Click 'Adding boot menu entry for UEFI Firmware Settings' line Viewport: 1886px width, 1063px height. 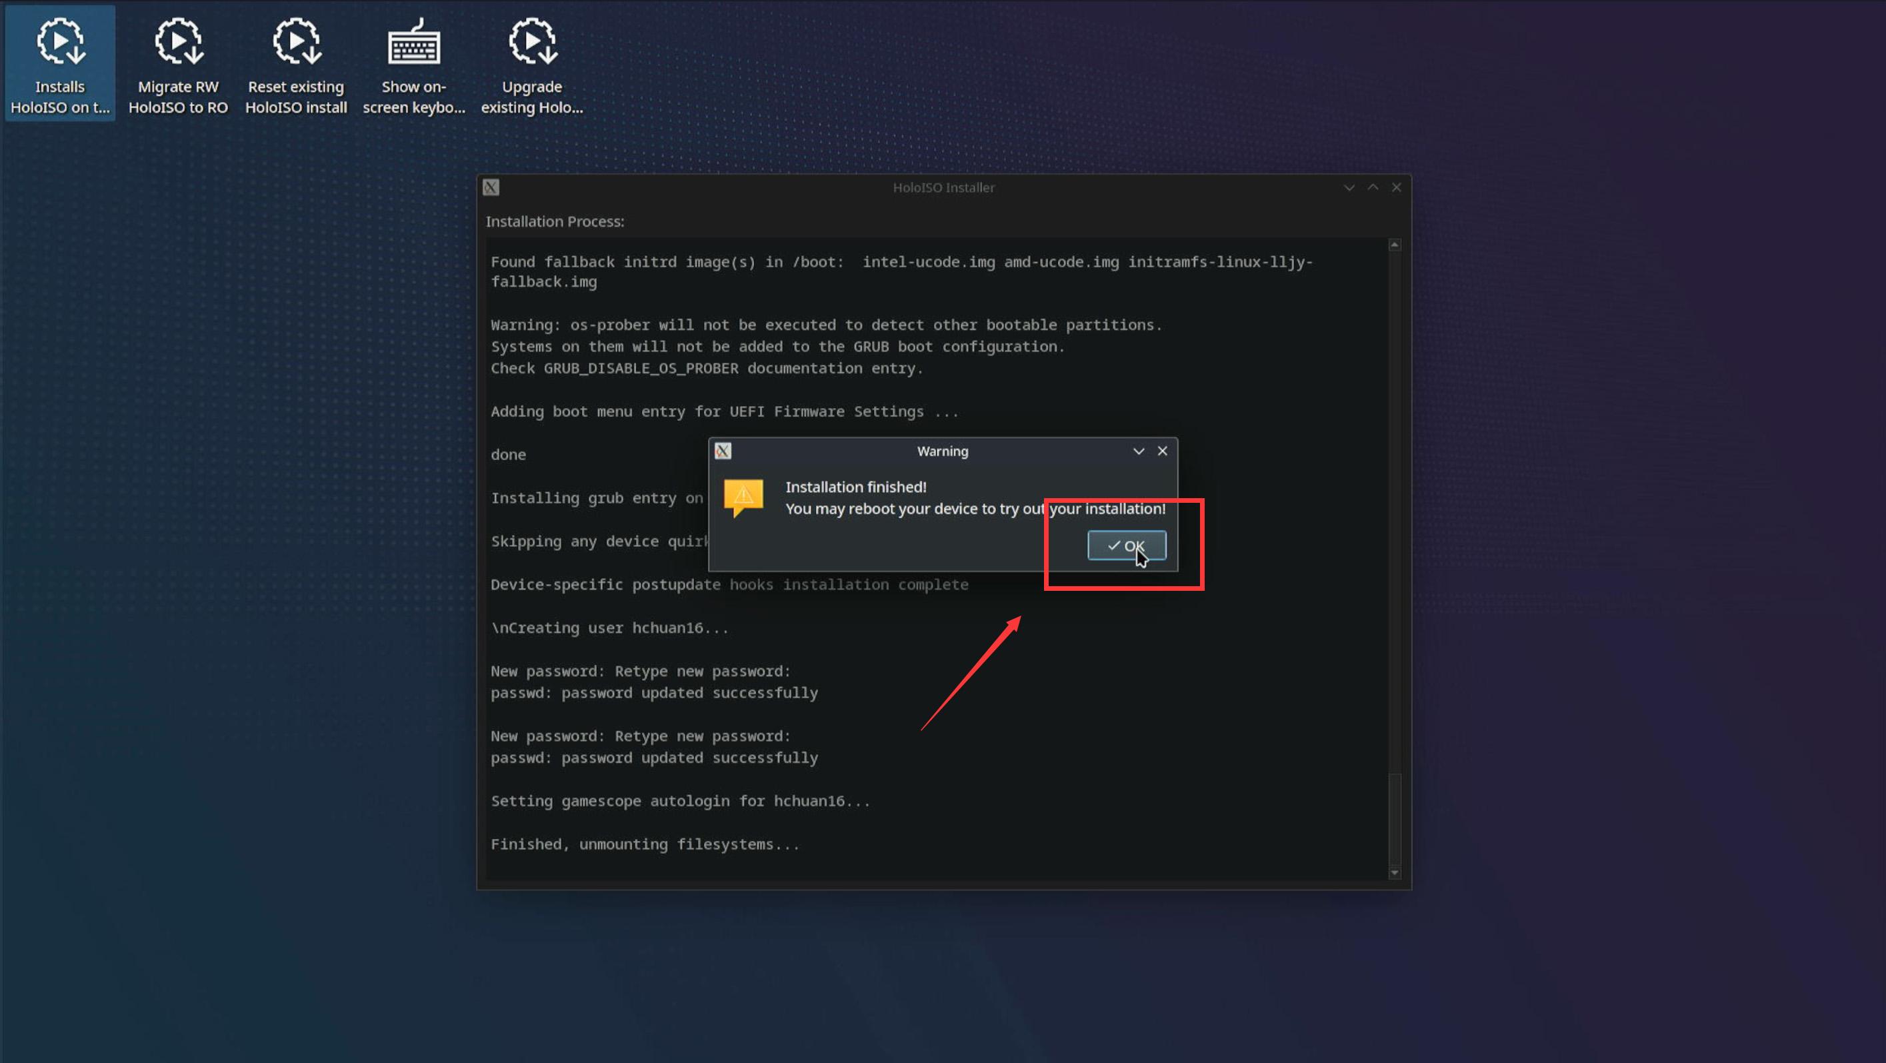pos(724,411)
